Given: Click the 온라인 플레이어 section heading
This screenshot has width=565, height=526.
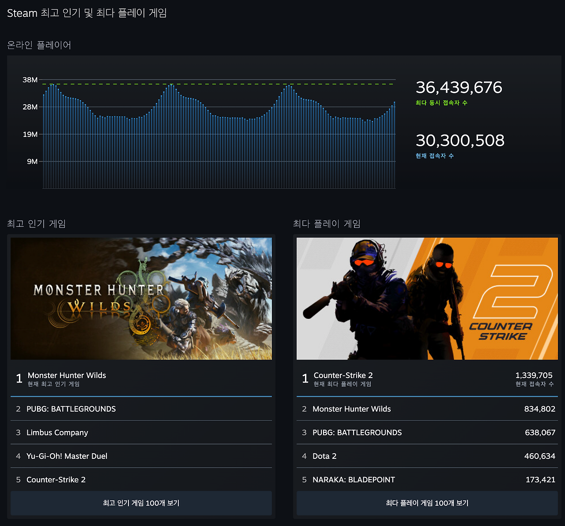Looking at the screenshot, I should 39,45.
